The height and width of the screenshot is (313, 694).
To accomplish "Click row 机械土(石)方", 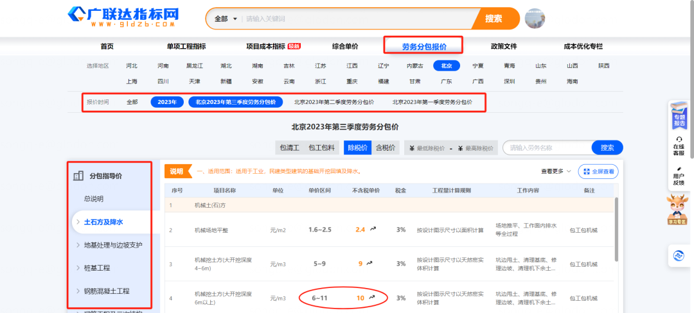I will pyautogui.click(x=389, y=205).
